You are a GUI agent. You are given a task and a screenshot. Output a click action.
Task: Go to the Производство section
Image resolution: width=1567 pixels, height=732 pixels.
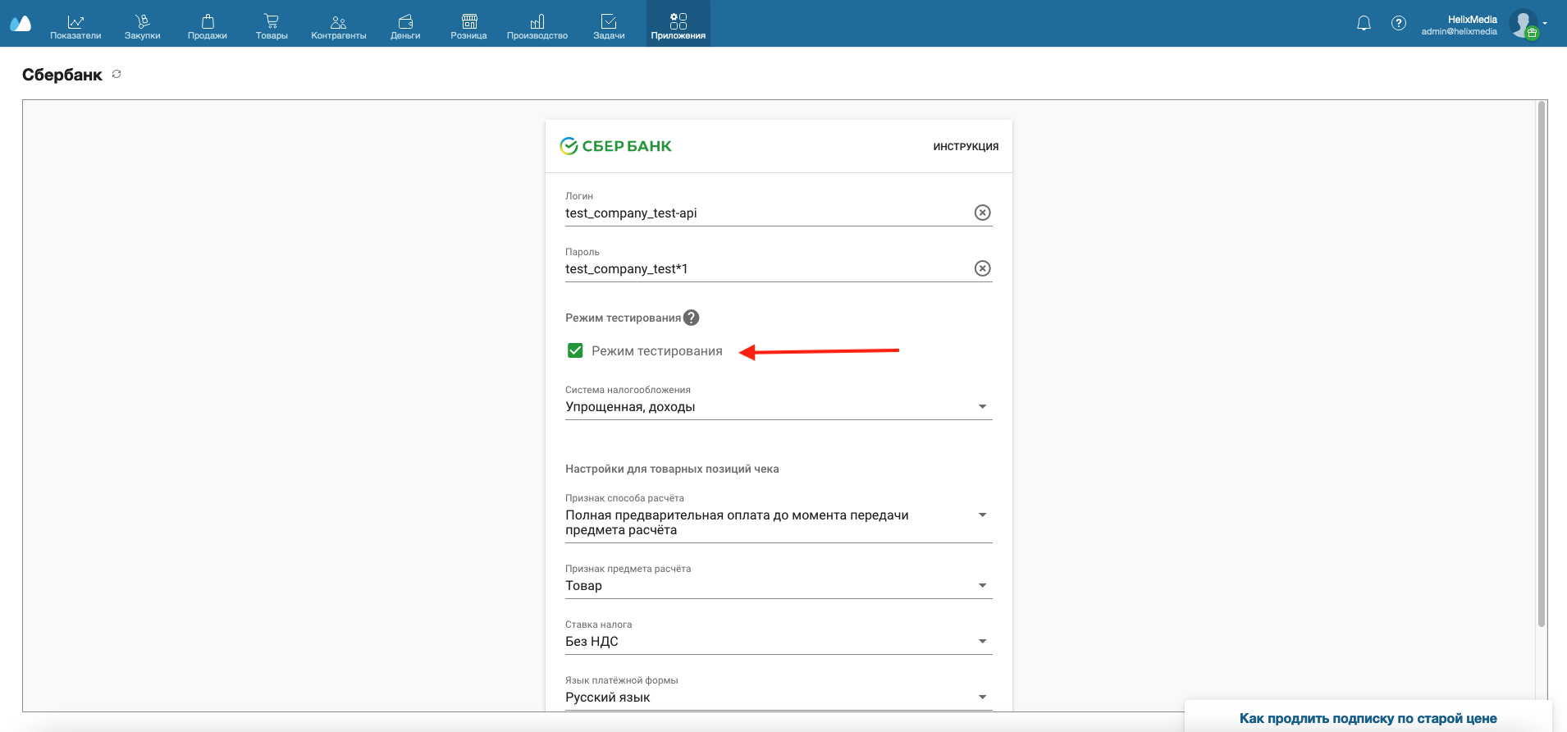(537, 27)
